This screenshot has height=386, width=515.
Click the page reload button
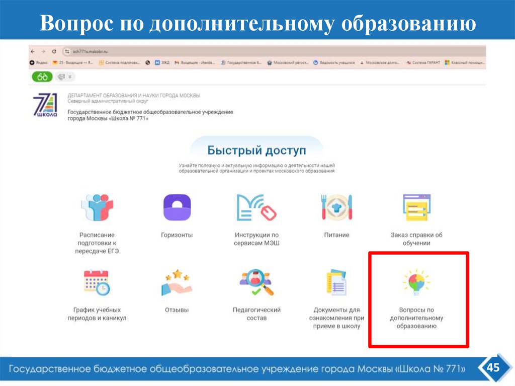(x=54, y=51)
